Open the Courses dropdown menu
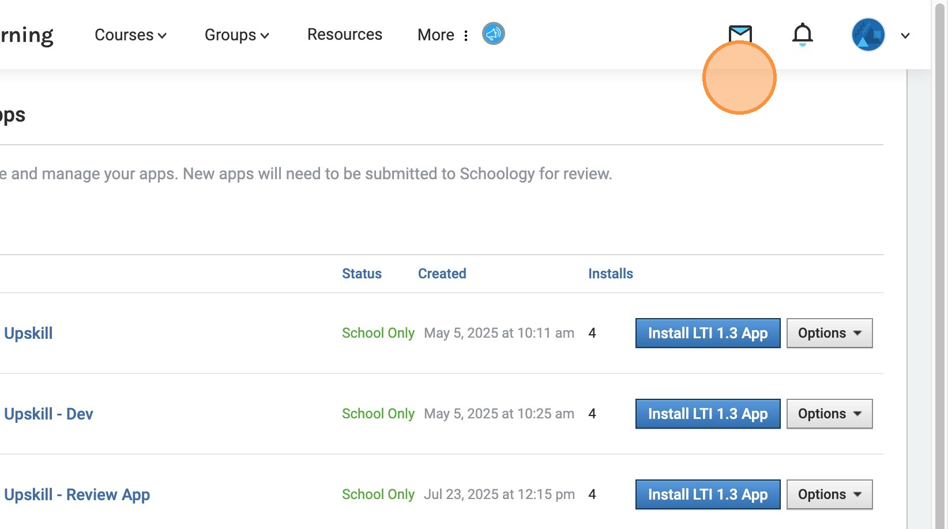 point(130,35)
